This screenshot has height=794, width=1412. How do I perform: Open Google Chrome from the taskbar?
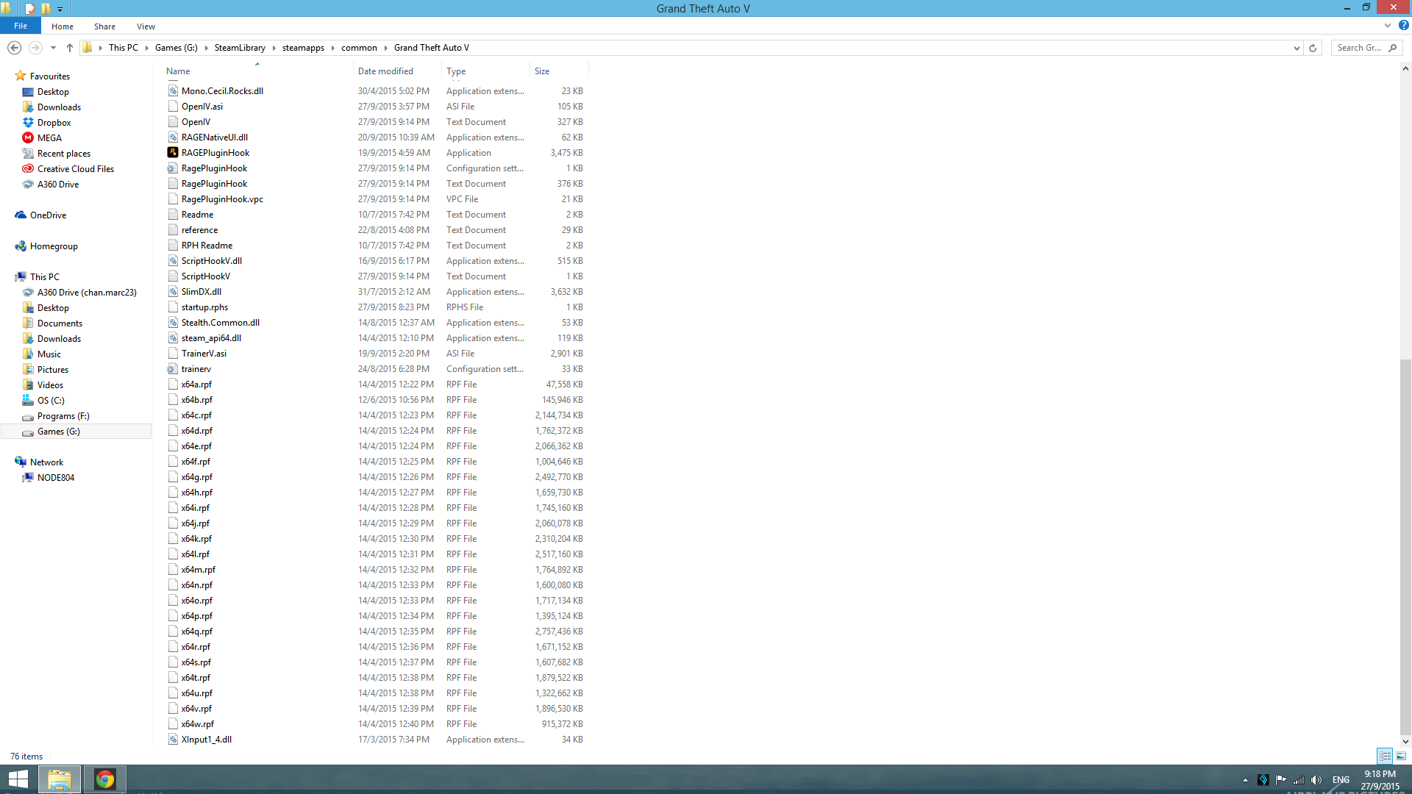[x=104, y=779]
